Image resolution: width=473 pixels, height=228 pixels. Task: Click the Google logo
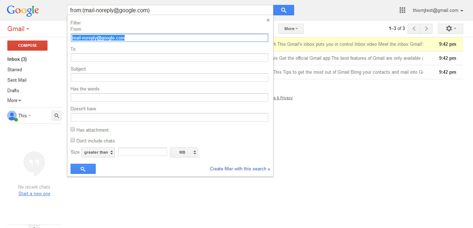[23, 10]
